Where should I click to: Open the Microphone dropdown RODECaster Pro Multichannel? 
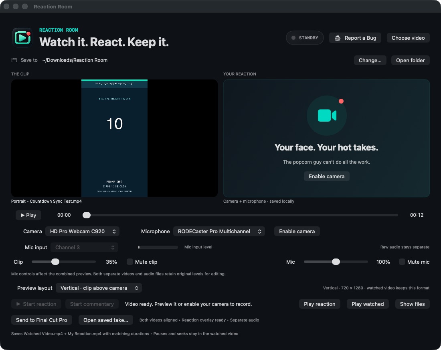coord(219,231)
